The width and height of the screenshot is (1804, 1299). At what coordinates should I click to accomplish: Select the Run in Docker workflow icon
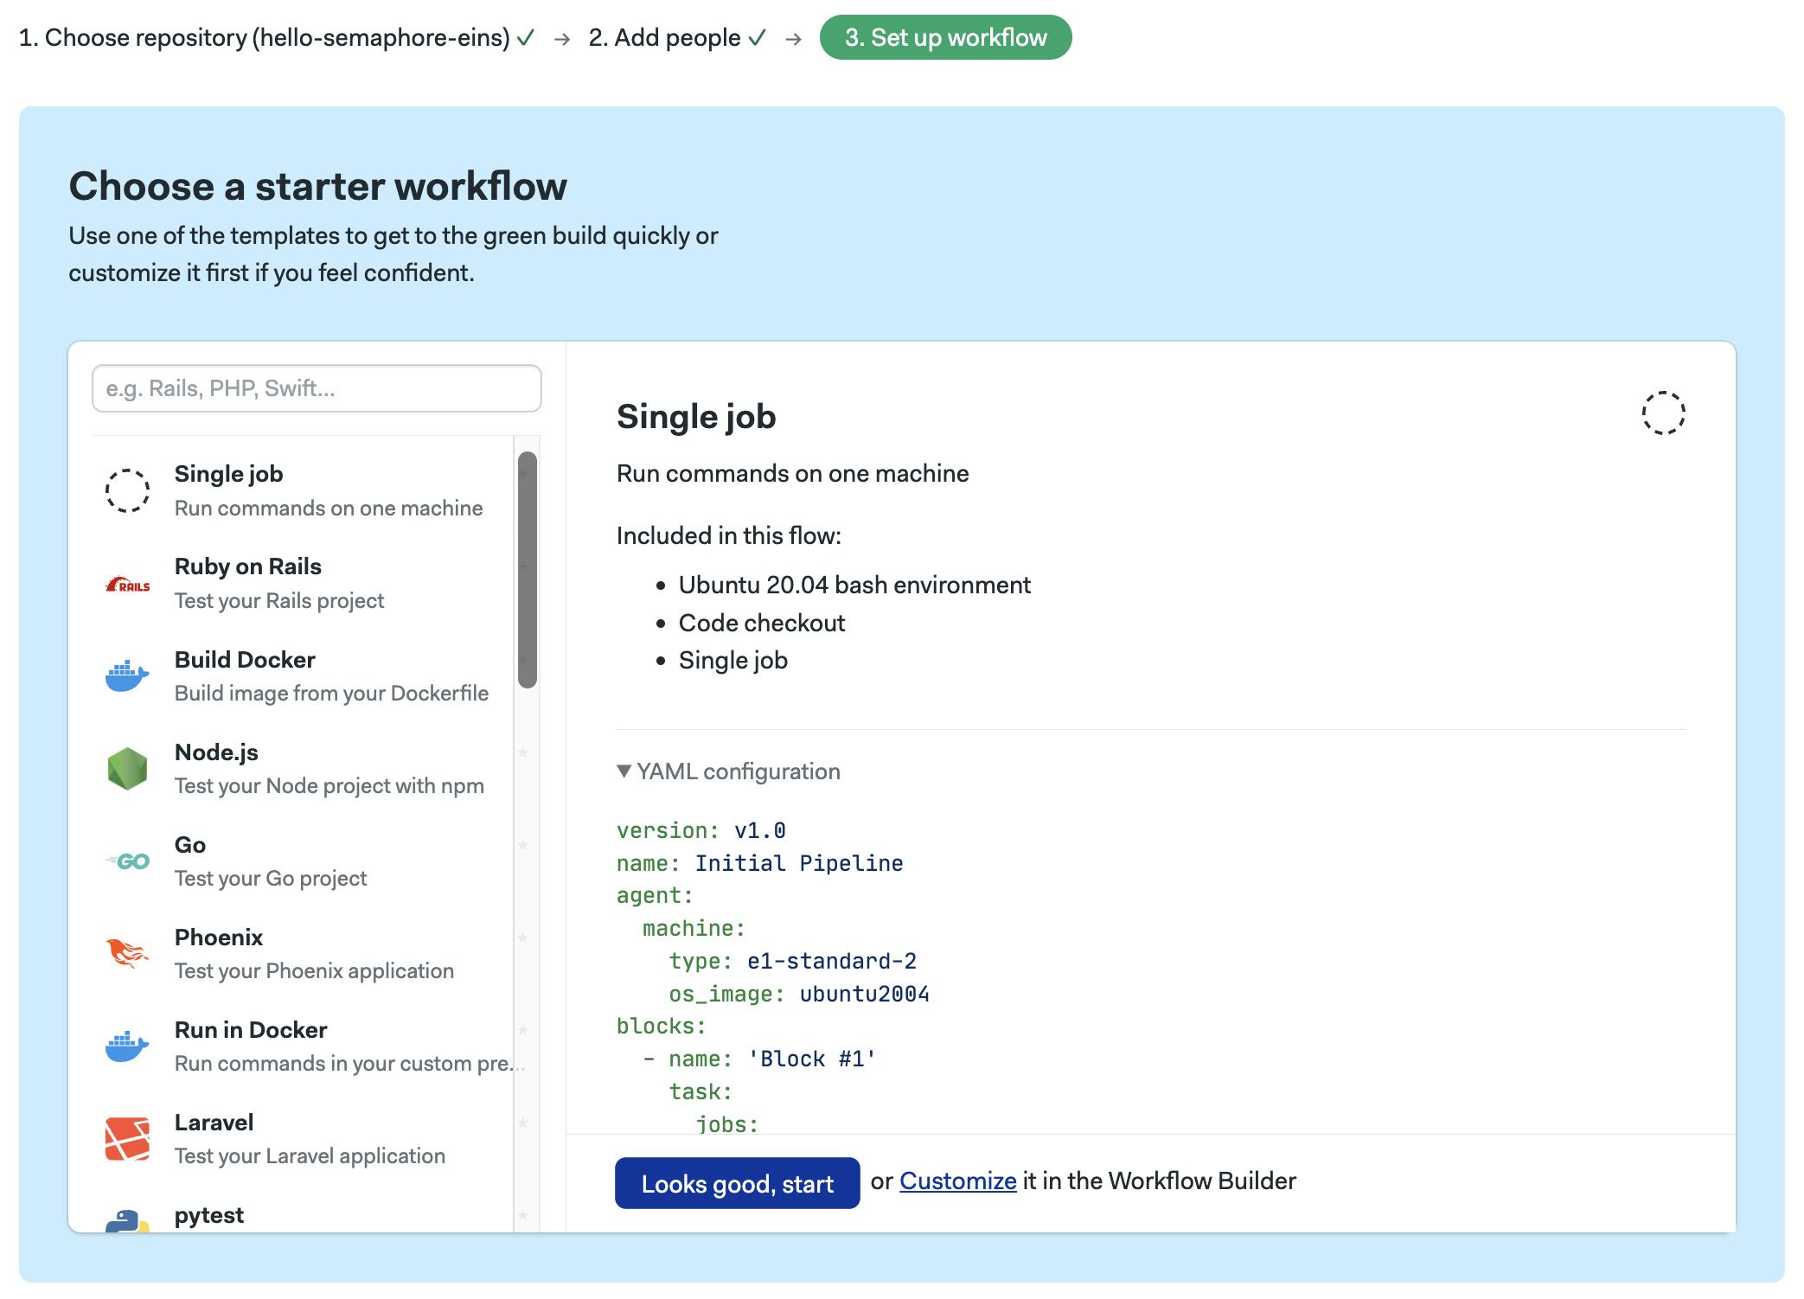[127, 1044]
